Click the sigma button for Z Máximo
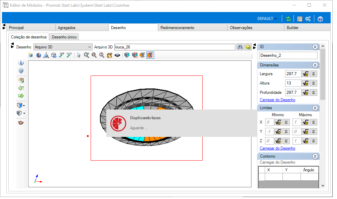Screen dimensions: 337x199 coord(314,141)
